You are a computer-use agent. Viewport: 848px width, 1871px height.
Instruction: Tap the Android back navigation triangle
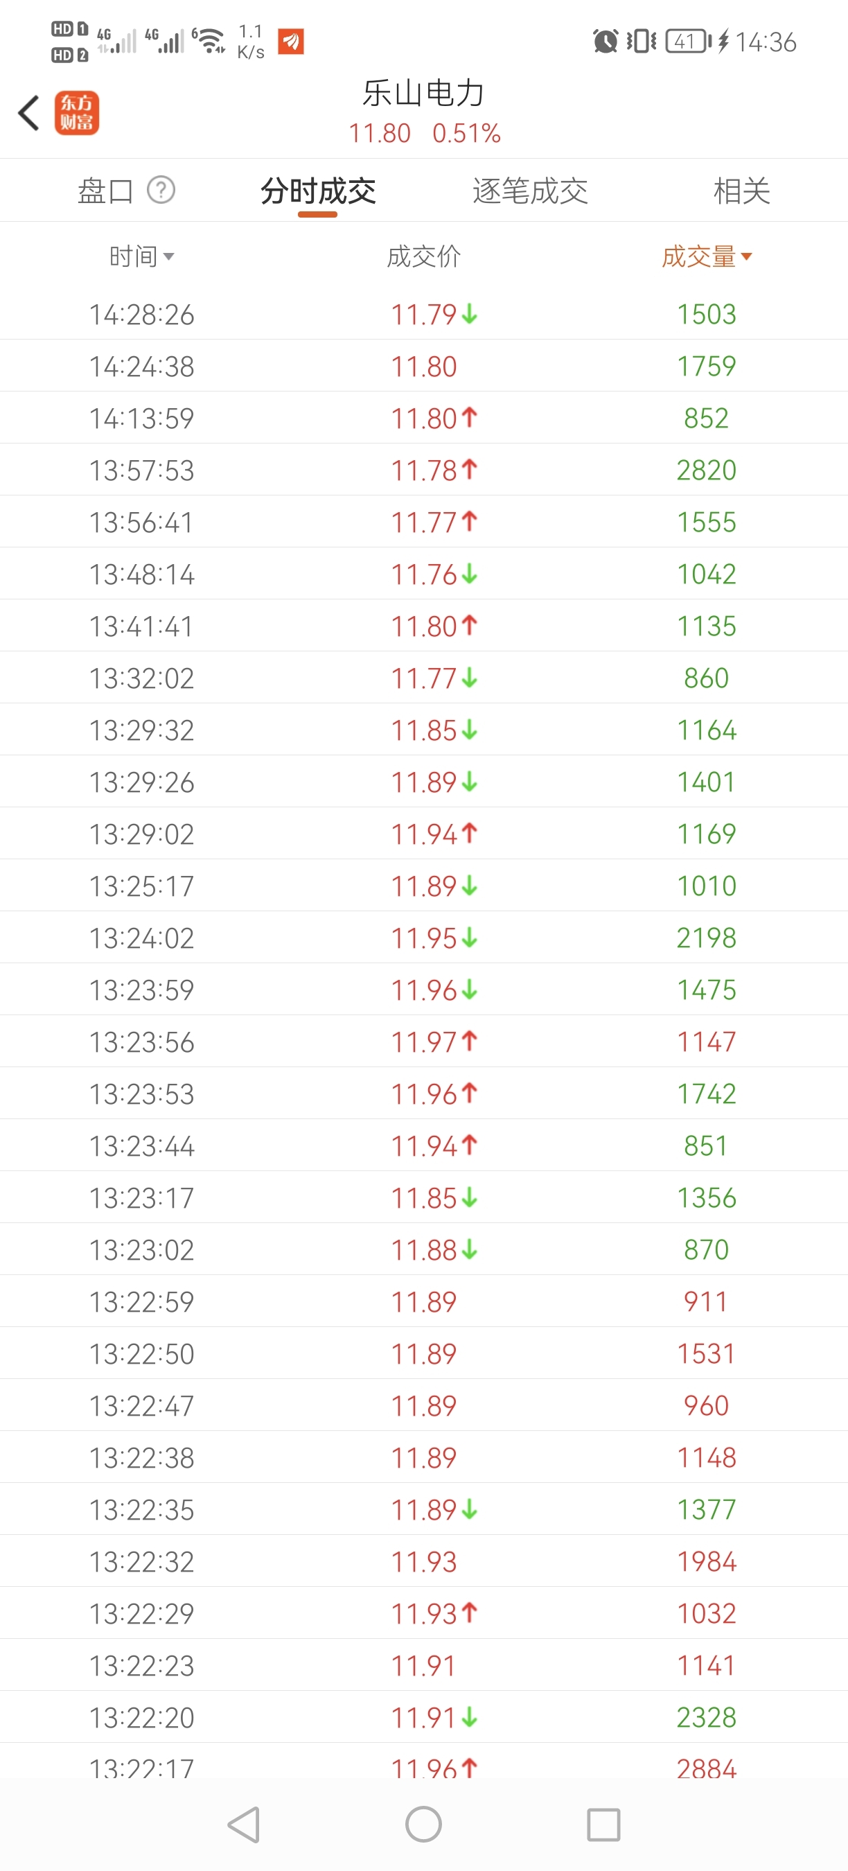[x=244, y=1824]
